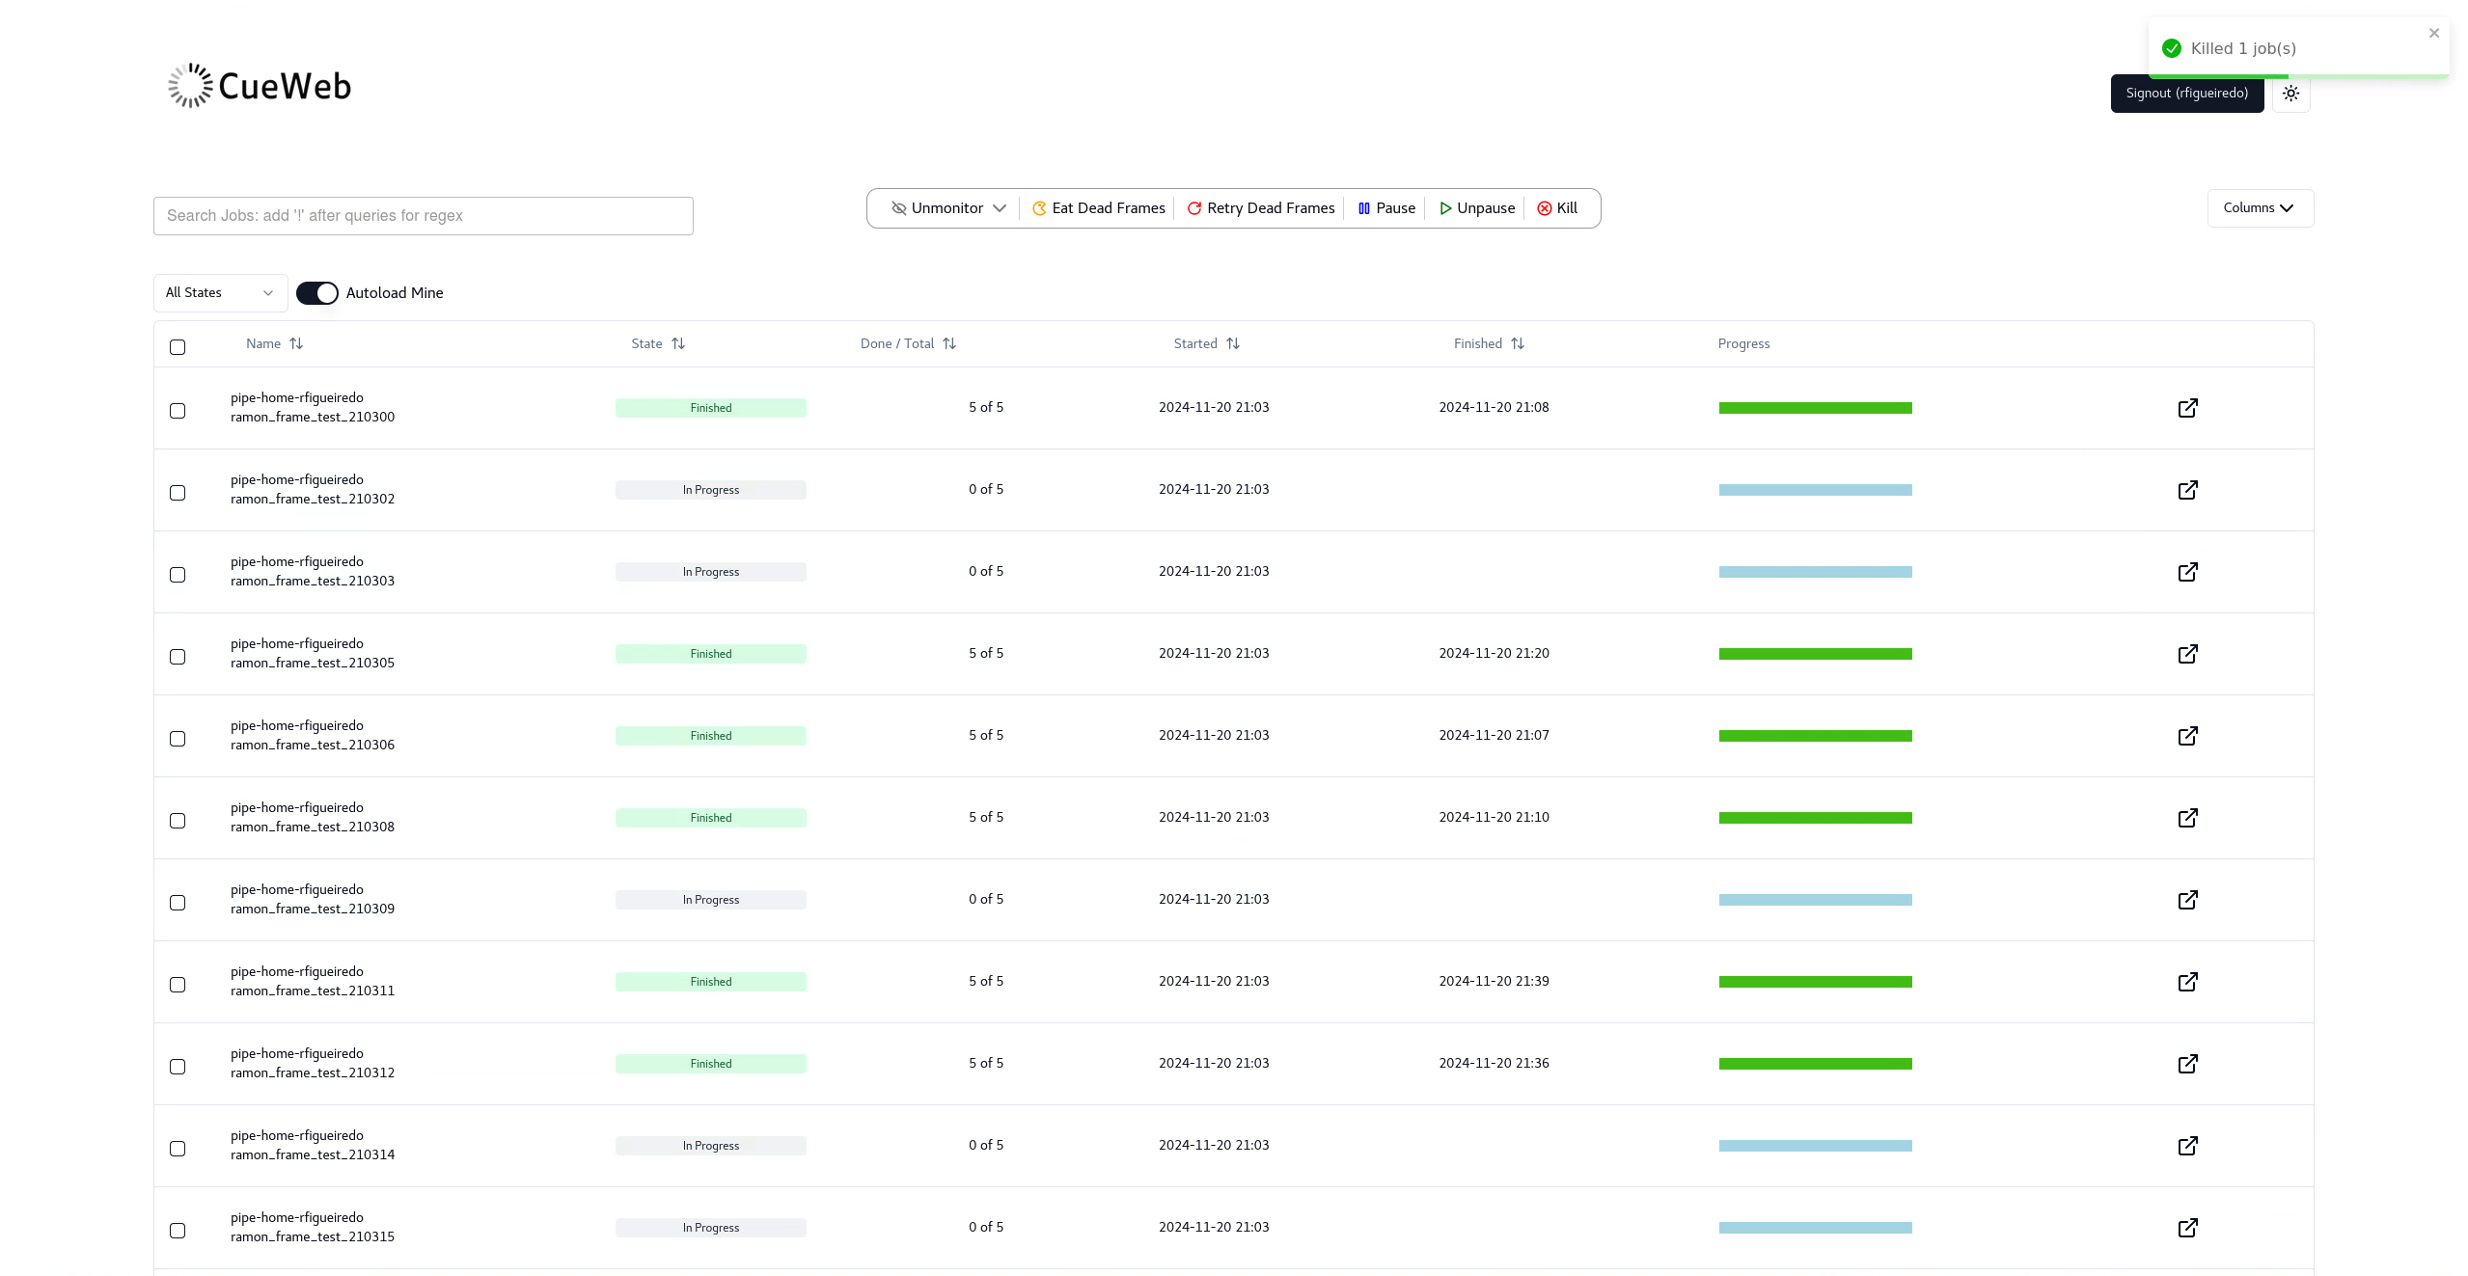The width and height of the screenshot is (2468, 1276).
Task: Focus the Search Jobs input field
Action: pos(423,216)
